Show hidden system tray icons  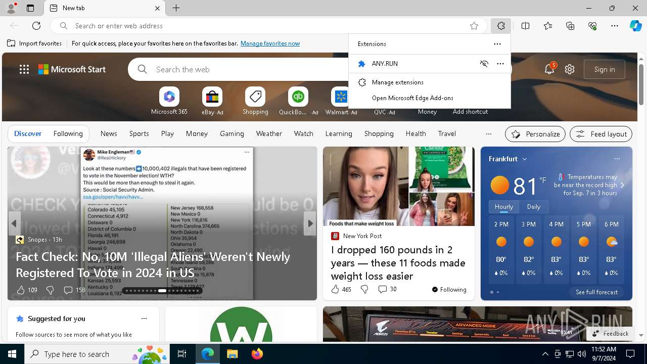click(545, 354)
